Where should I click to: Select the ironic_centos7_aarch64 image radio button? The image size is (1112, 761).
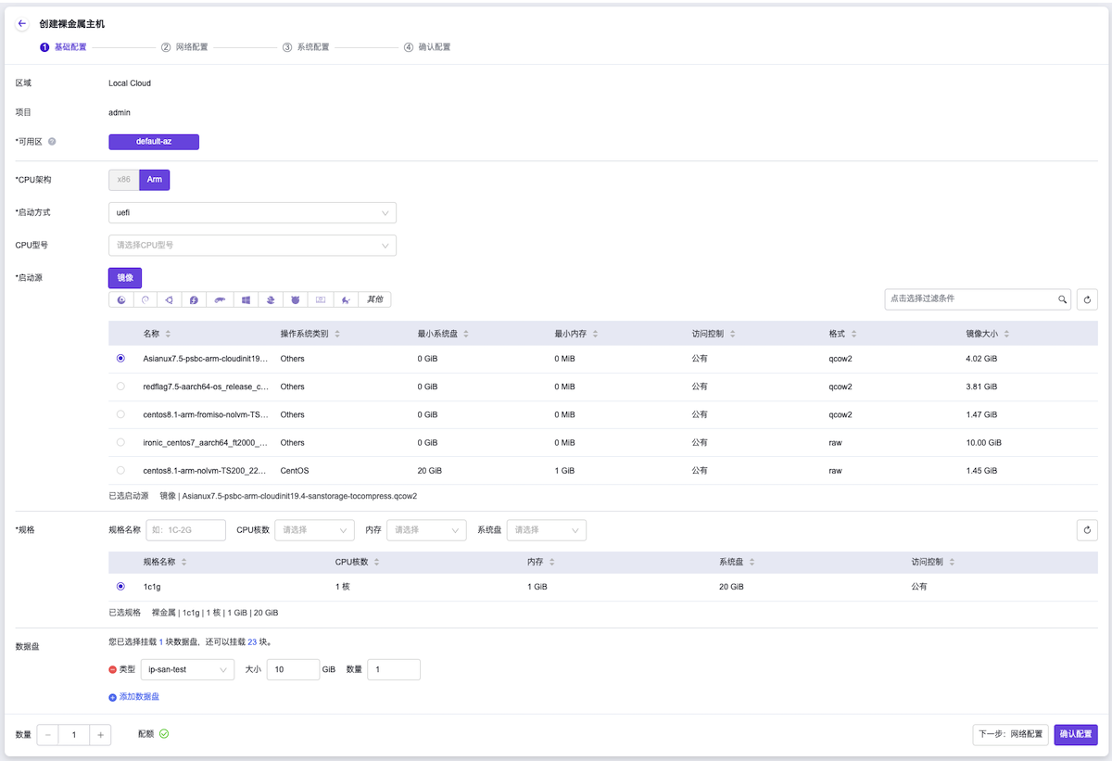click(x=120, y=443)
